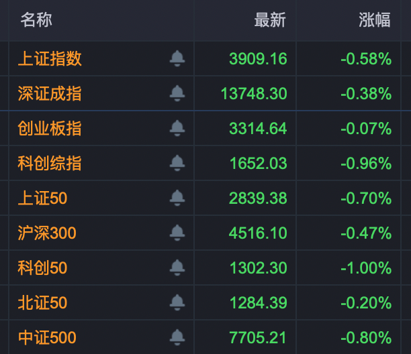
Task: Set a price alert on 深证成指
Action: tap(177, 93)
